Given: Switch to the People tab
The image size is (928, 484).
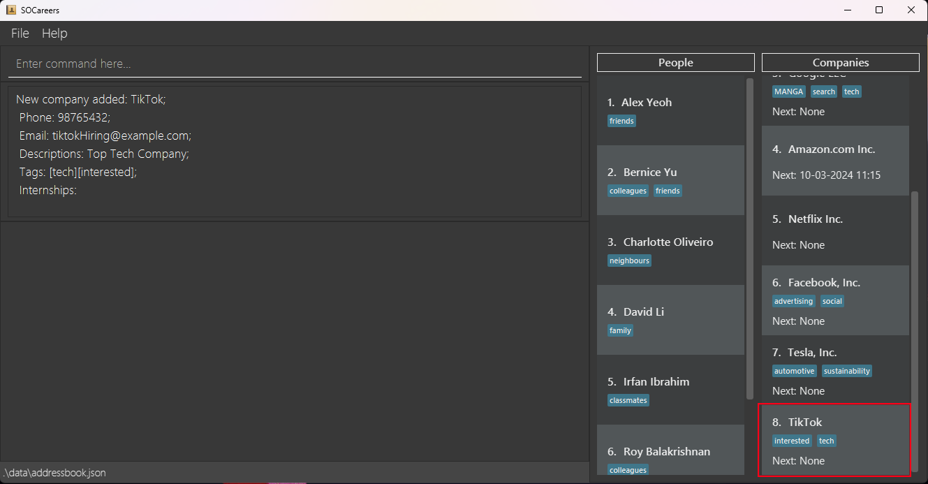Looking at the screenshot, I should tap(675, 62).
